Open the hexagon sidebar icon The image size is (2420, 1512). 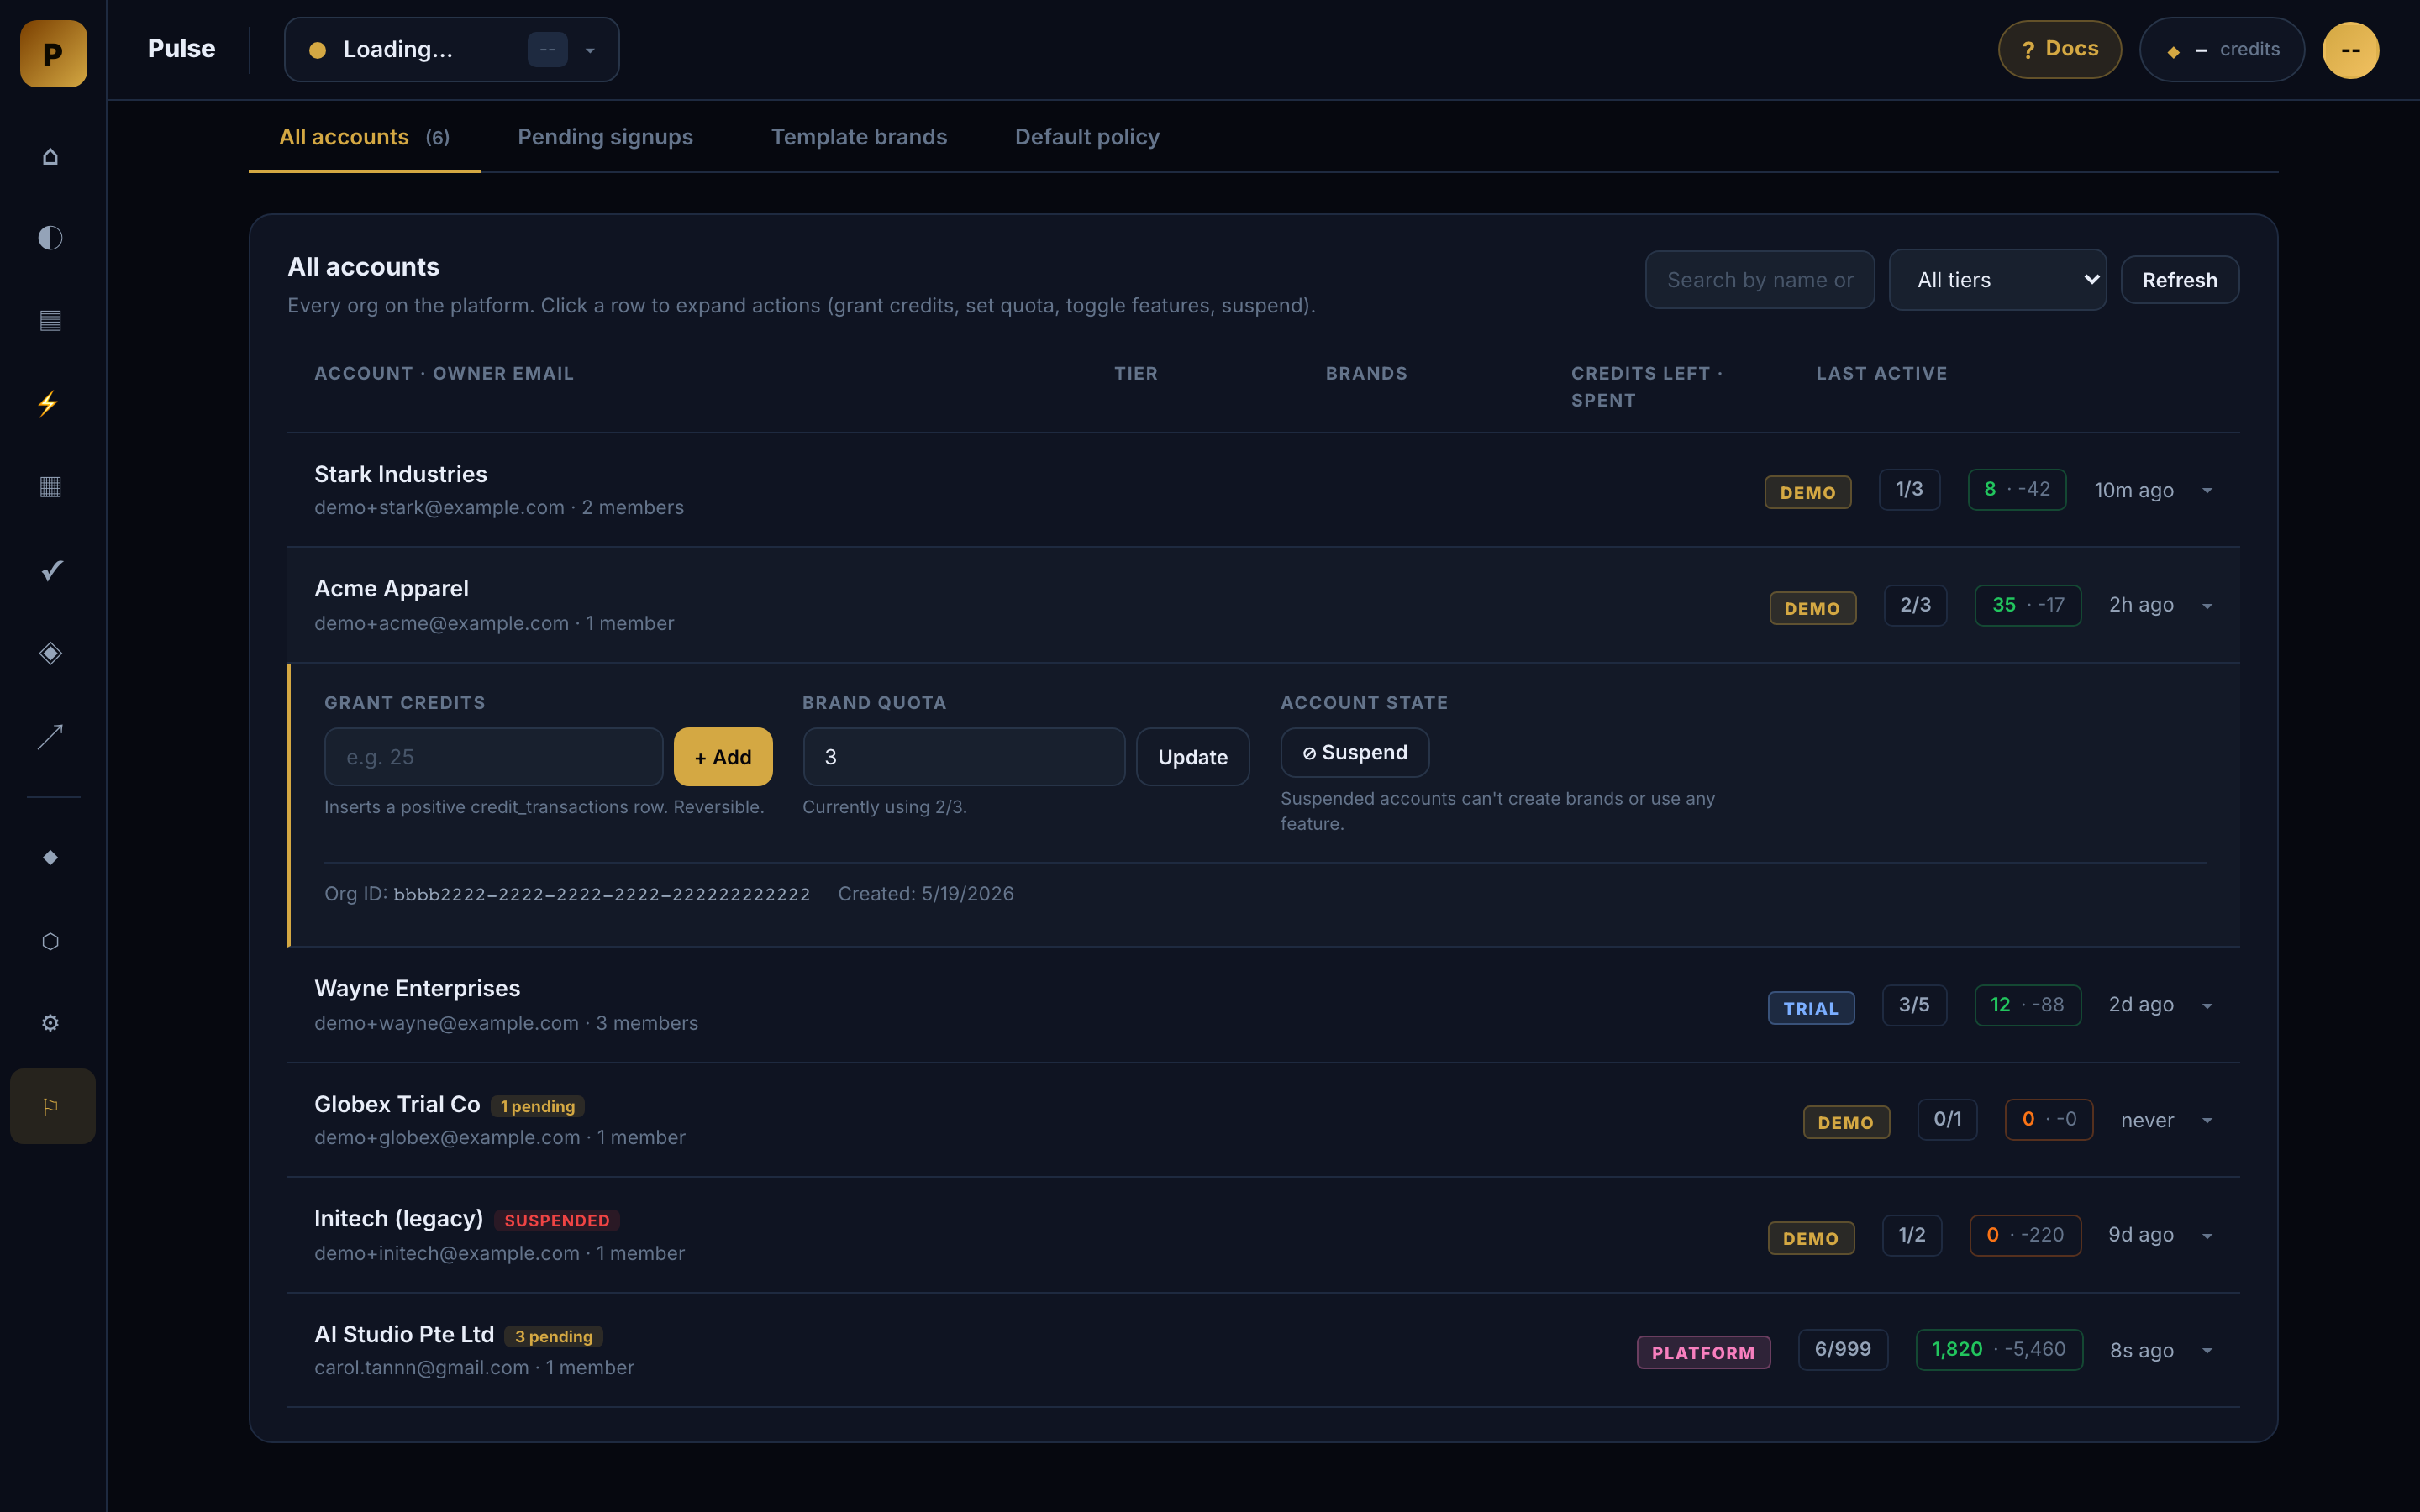click(x=50, y=941)
